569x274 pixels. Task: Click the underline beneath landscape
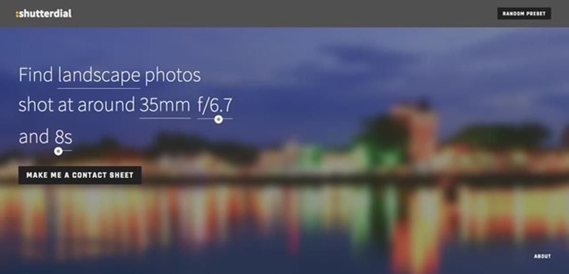click(99, 88)
